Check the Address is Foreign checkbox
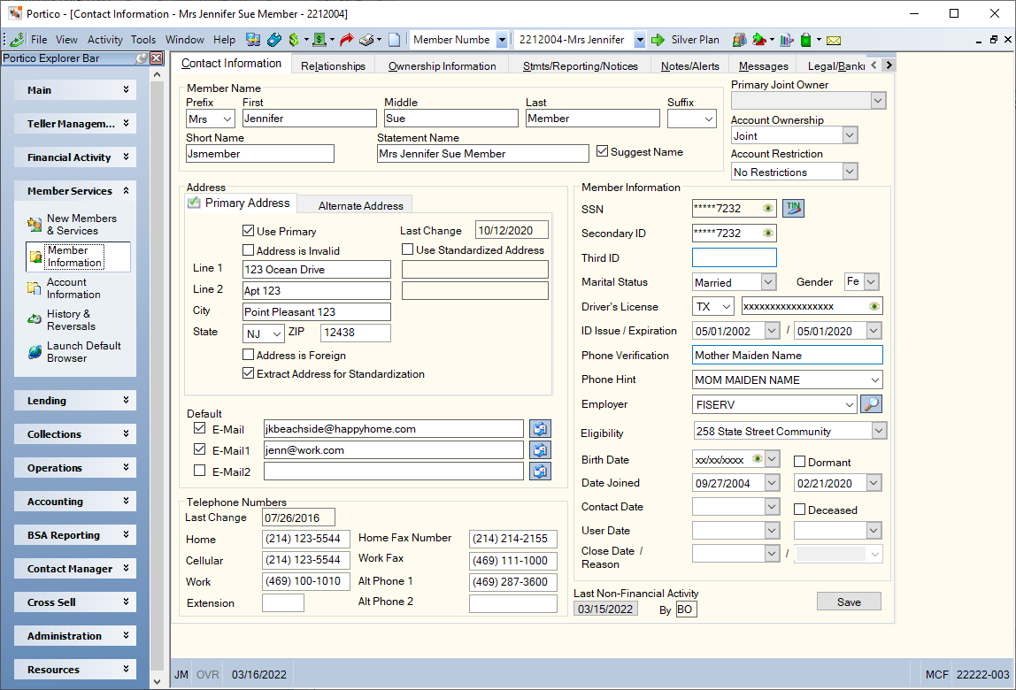Viewport: 1016px width, 690px height. tap(248, 355)
